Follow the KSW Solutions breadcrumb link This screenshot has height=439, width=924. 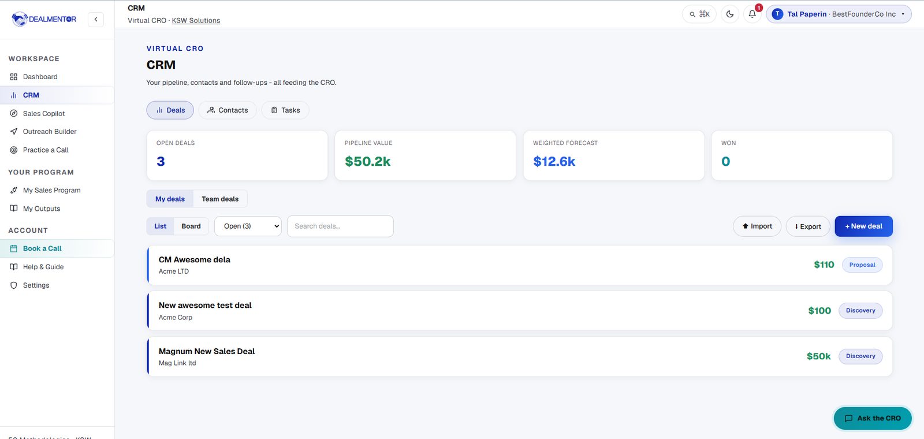pyautogui.click(x=196, y=20)
